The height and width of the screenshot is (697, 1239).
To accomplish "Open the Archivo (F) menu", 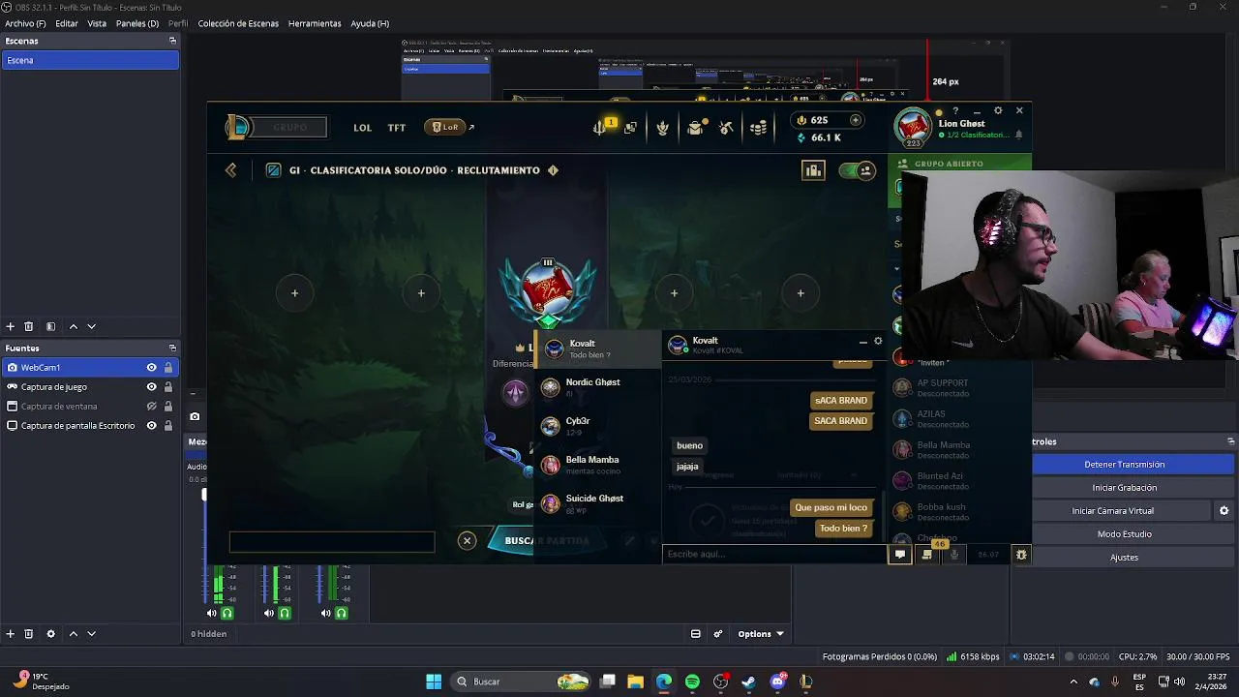I will (x=25, y=23).
